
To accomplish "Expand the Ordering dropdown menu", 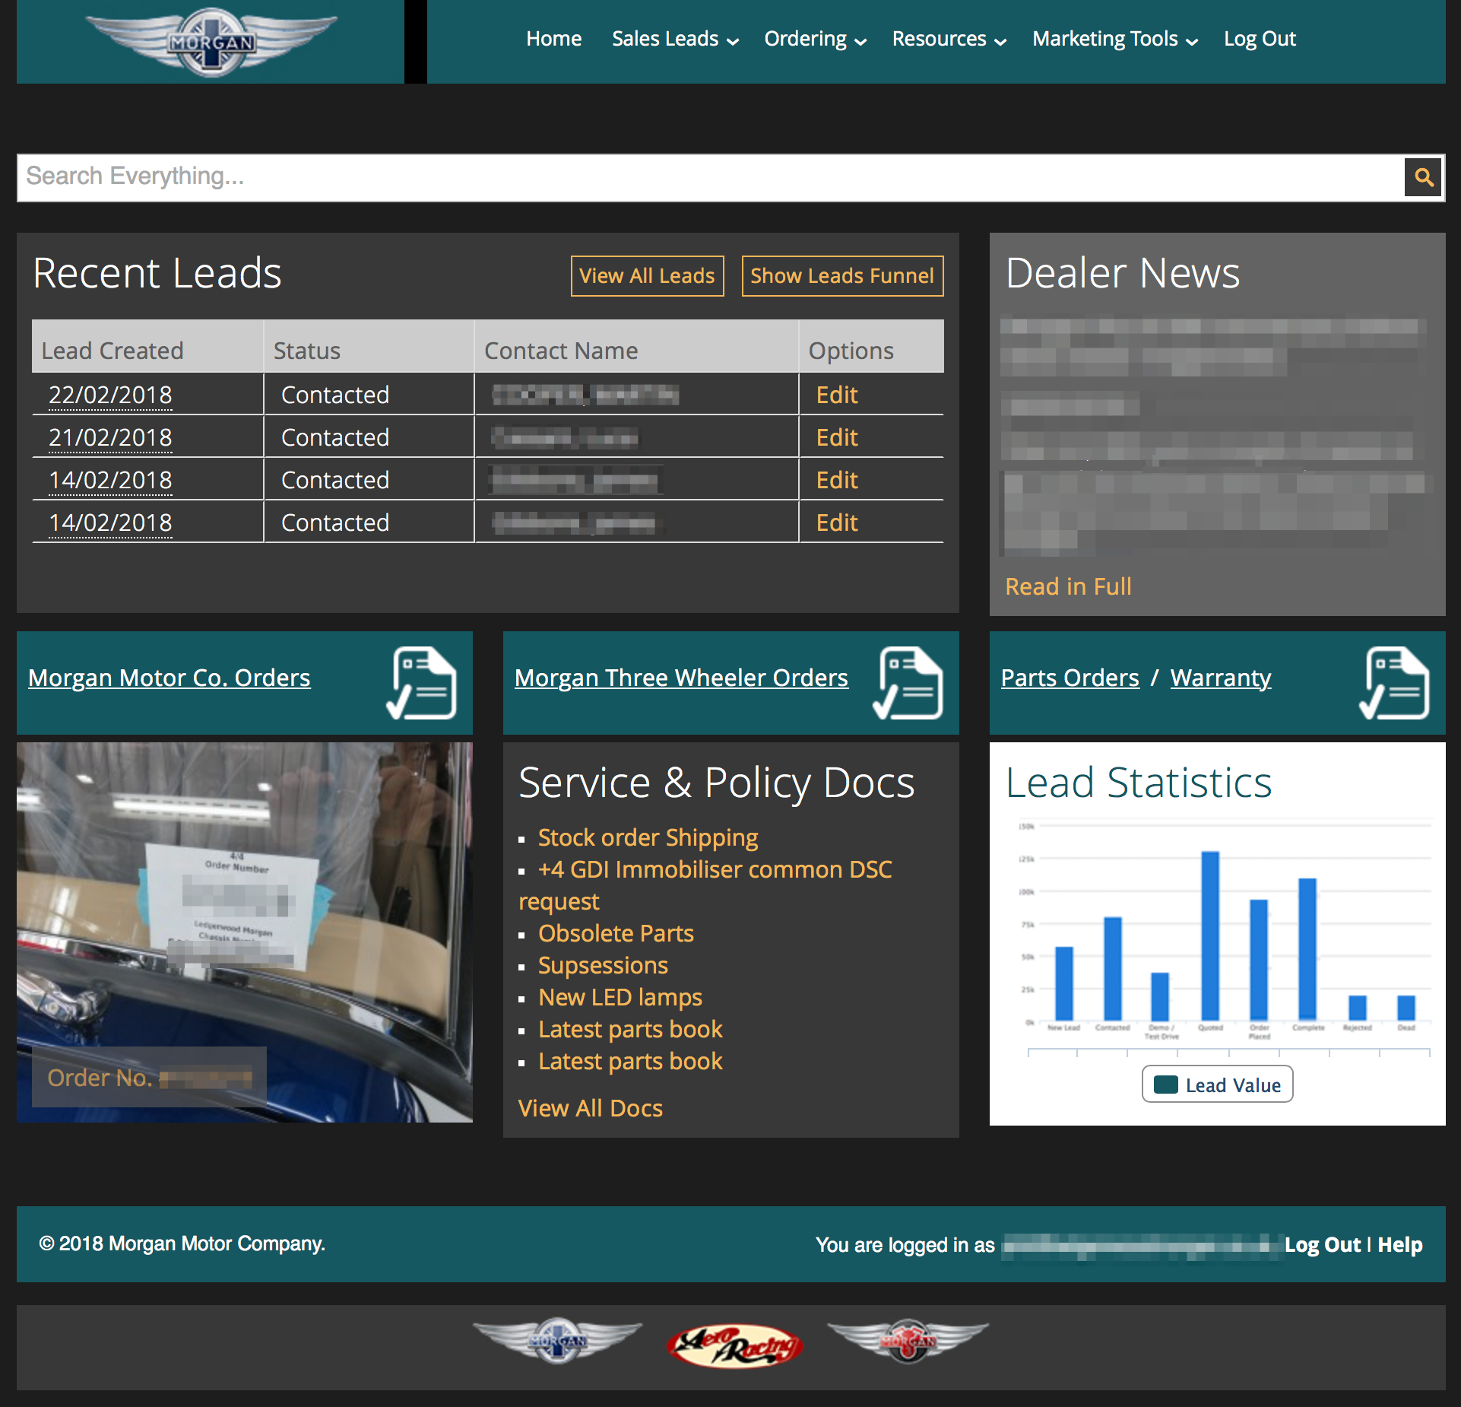I will (815, 39).
